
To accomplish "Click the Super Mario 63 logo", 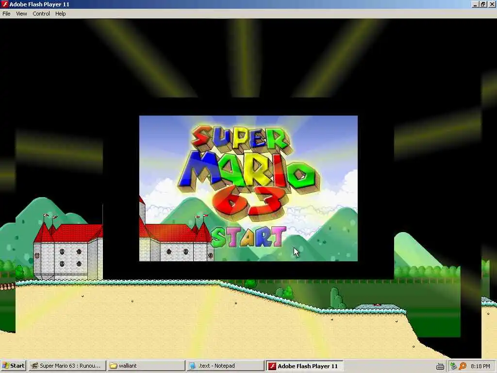I will click(249, 173).
